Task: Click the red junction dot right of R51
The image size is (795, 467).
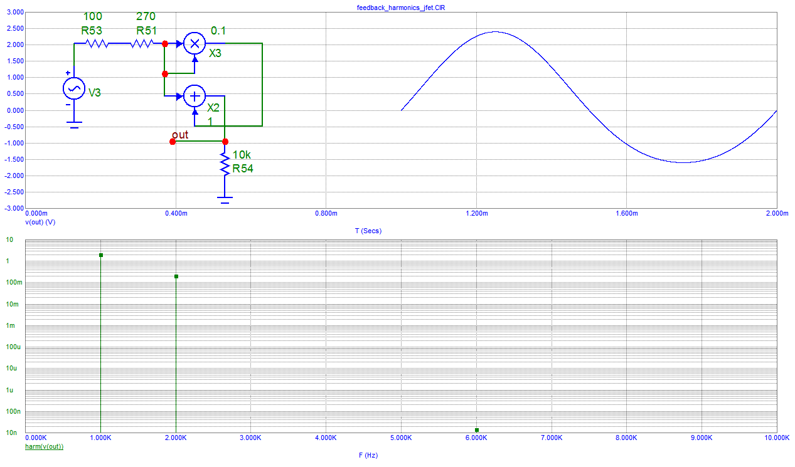Action: (164, 44)
